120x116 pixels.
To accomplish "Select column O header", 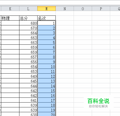I will click(x=83, y=8).
